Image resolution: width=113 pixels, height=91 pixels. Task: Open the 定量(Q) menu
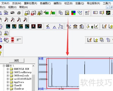pyautogui.click(x=80, y=3)
